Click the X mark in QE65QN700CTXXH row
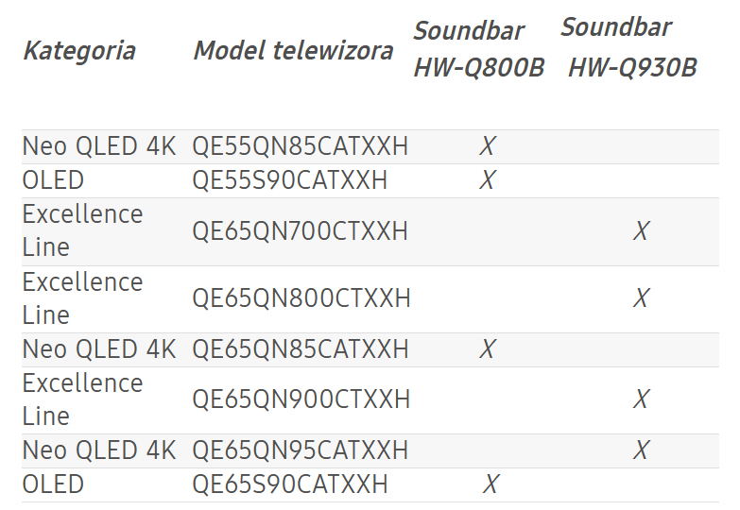This screenshot has height=510, width=740. coord(641,231)
